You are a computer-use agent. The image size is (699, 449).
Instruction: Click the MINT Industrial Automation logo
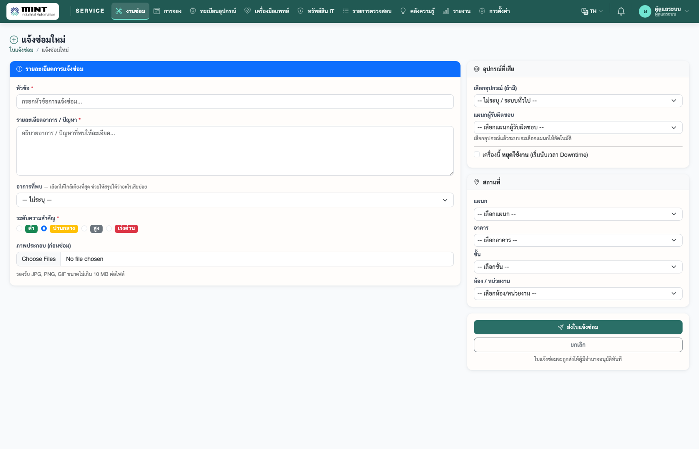(x=33, y=11)
